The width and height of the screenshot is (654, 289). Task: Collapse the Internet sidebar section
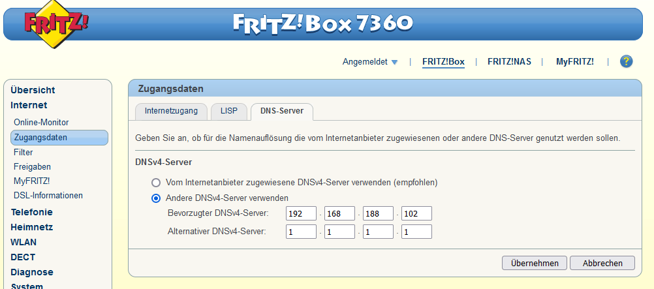[x=29, y=105]
